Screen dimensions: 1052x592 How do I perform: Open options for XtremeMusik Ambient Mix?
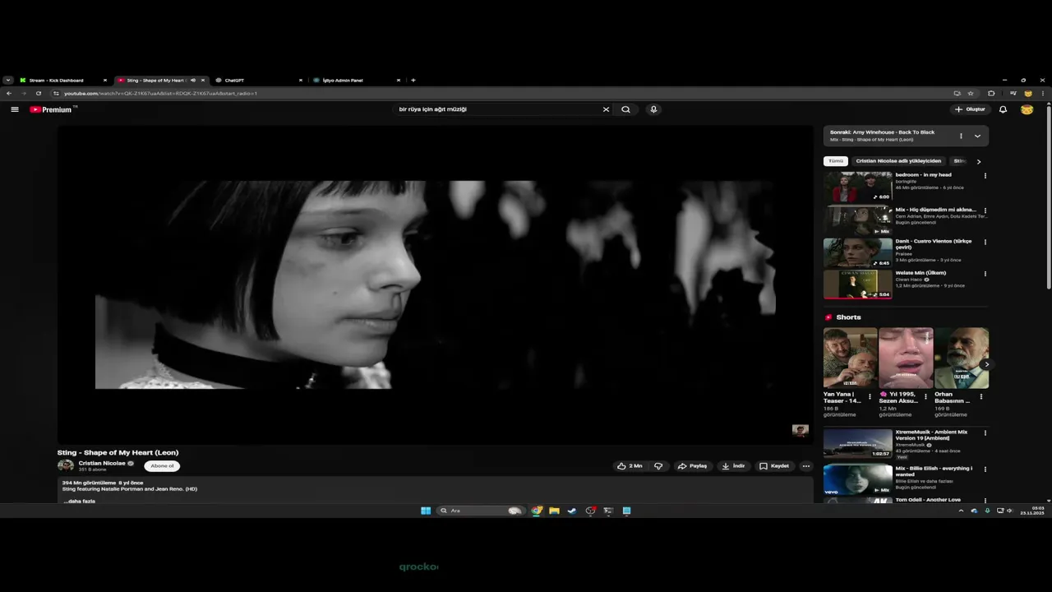pyautogui.click(x=985, y=432)
